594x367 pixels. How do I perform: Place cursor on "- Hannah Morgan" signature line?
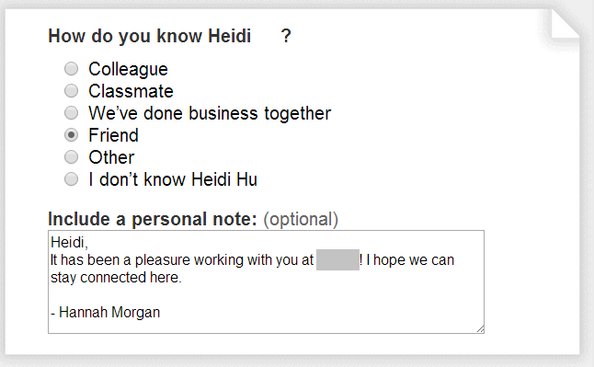coord(106,313)
